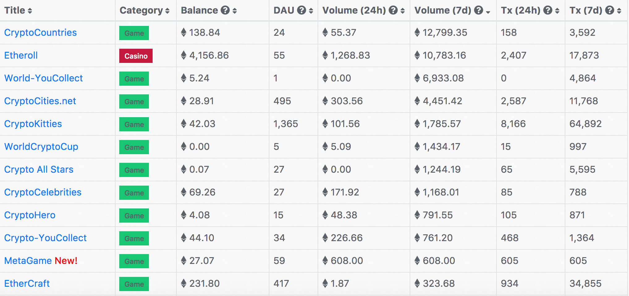Select Etheroll balance value 4,156.86
Viewport: 629px width, 296px height.
coord(209,55)
